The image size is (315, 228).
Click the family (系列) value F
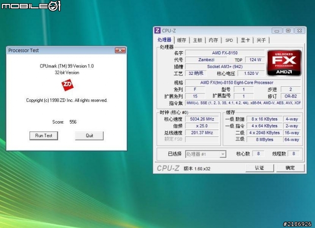pos(195,89)
